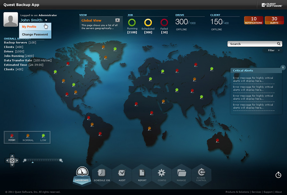Click Jobs Running [2400] summary line
The image size is (287, 195).
coord(19,56)
